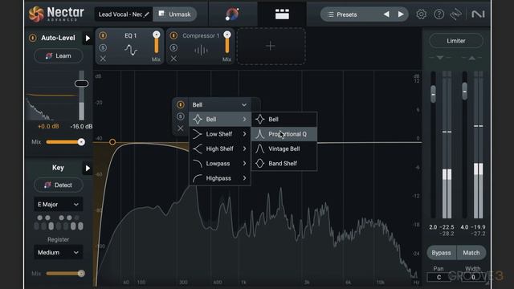Go to previous preset arrow
514x289 pixels.
pyautogui.click(x=386, y=14)
